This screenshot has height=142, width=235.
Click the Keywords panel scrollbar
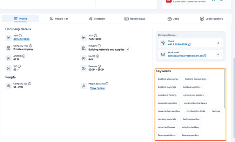(224, 89)
